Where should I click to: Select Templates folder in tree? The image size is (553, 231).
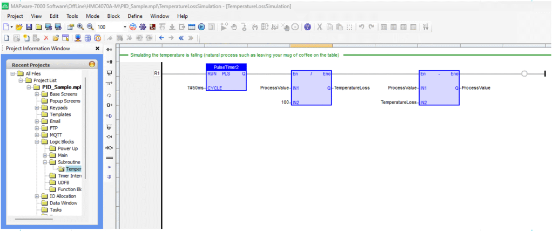60,114
